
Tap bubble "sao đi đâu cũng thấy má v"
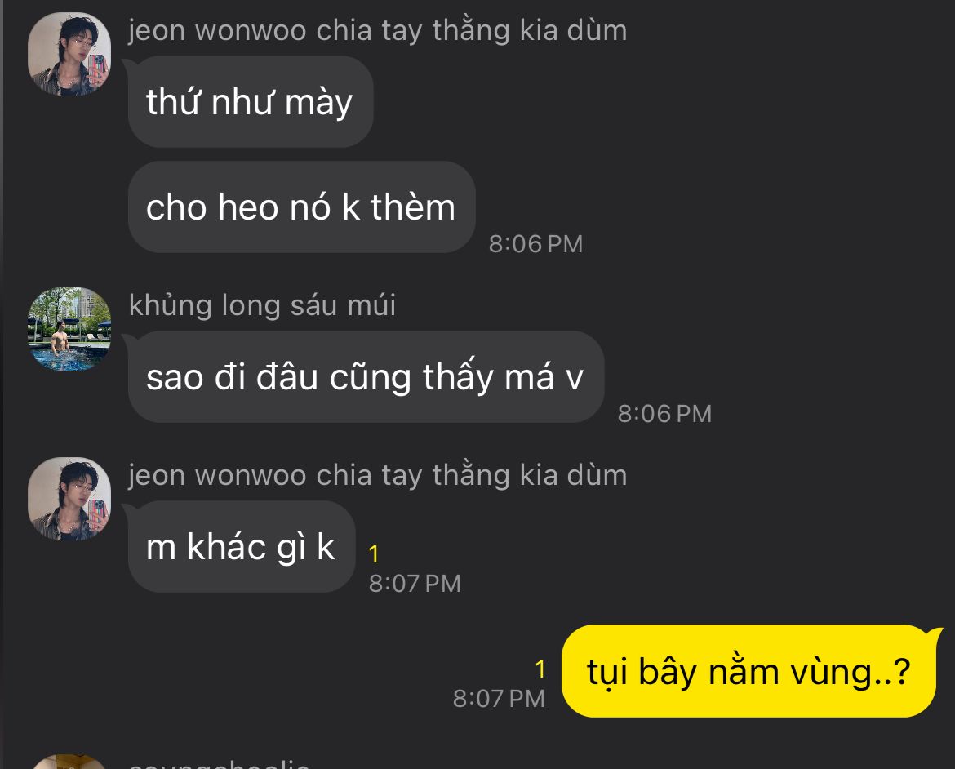coord(366,376)
